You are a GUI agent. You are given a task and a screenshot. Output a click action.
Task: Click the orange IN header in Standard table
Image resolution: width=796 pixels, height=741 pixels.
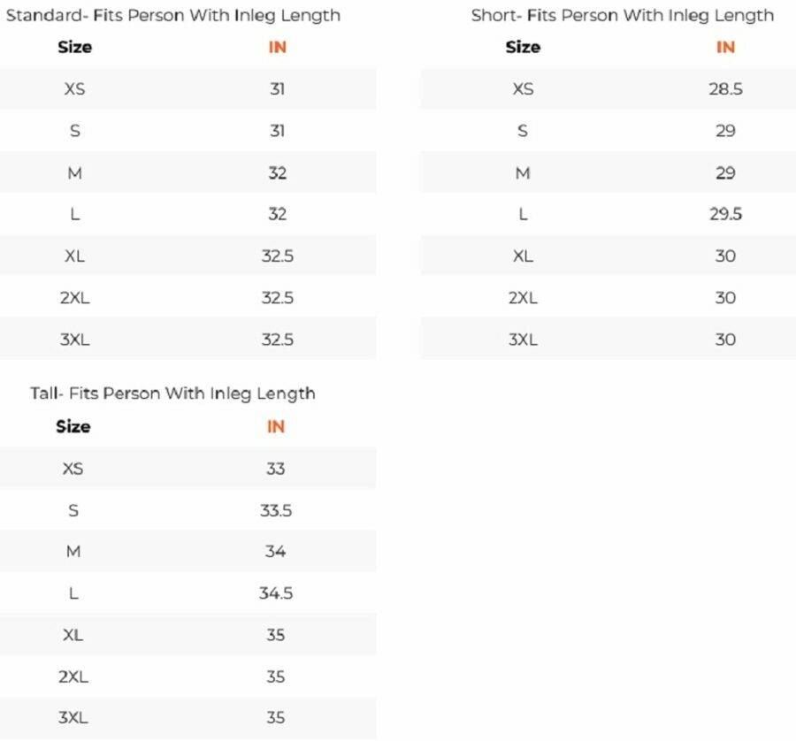[277, 48]
